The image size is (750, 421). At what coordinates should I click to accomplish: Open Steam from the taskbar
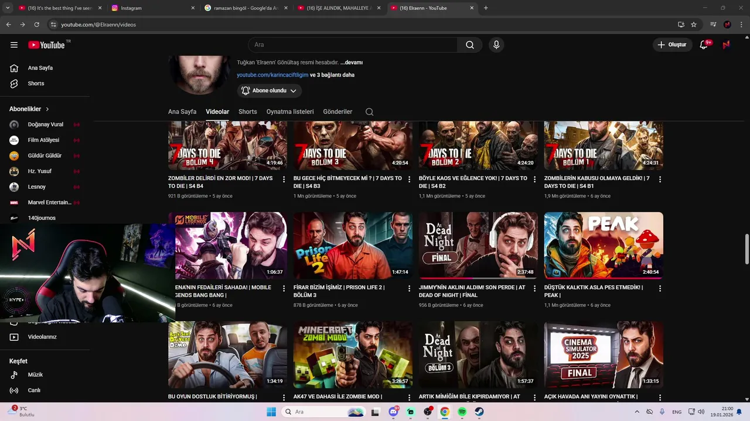(x=479, y=412)
